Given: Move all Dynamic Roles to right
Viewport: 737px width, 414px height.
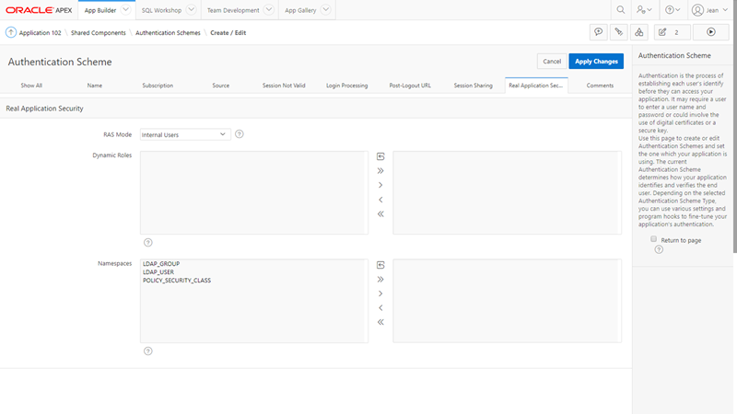Looking at the screenshot, I should (380, 171).
